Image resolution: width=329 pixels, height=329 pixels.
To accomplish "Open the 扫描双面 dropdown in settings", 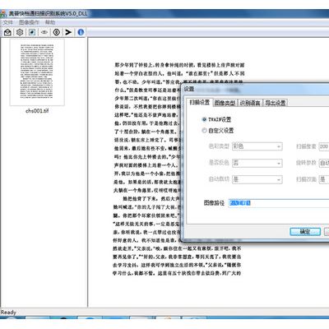I will (324, 179).
